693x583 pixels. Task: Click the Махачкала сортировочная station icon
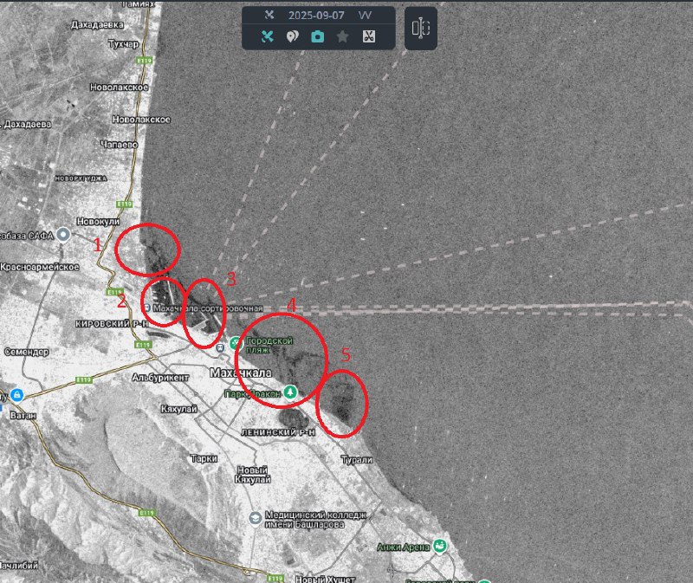146,308
